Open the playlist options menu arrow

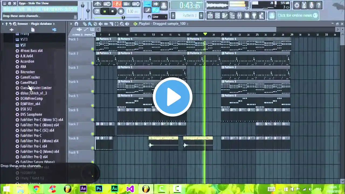(71, 24)
